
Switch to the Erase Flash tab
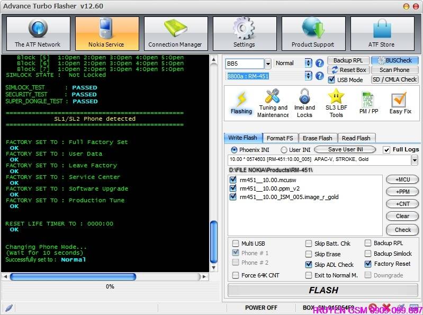point(318,138)
